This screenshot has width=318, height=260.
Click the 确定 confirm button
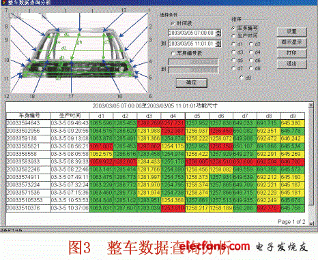(192, 83)
